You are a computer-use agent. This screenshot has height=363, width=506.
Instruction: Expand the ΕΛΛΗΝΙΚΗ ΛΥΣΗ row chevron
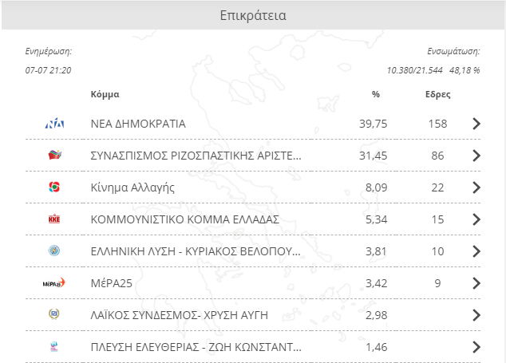point(476,251)
